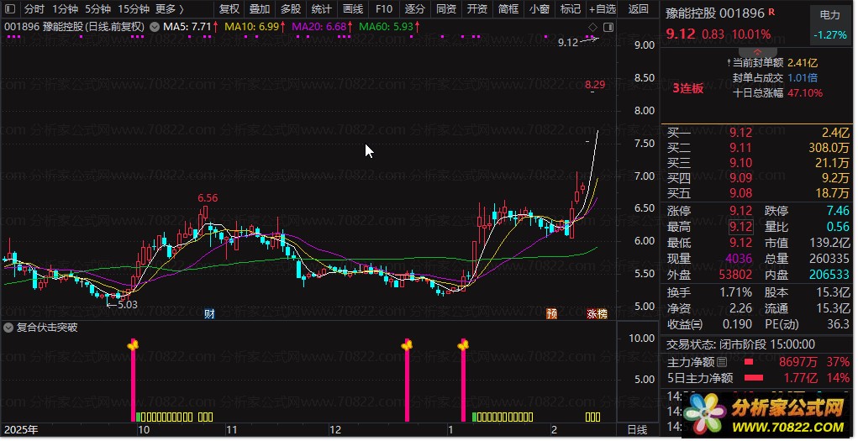Open the 涨榜 tag on chart

597,313
